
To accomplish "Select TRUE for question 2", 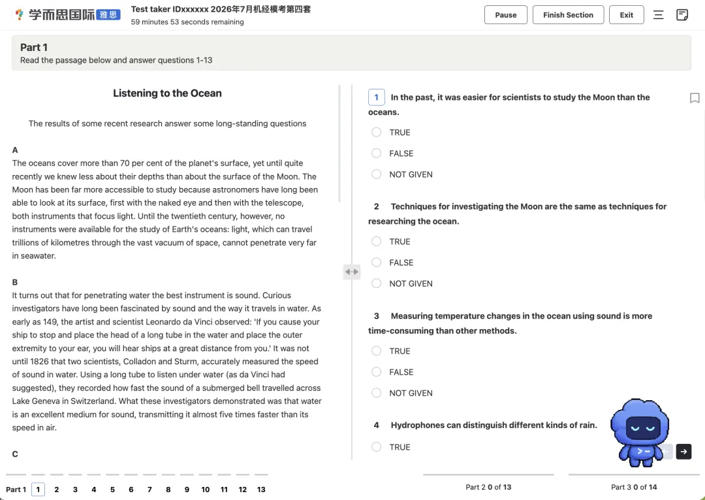I will (377, 242).
